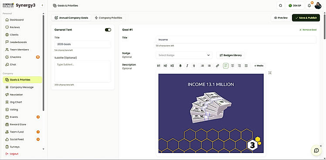Image resolution: width=326 pixels, height=160 pixels.
Task: Toggle bold formatting
Action: (x=180, y=66)
